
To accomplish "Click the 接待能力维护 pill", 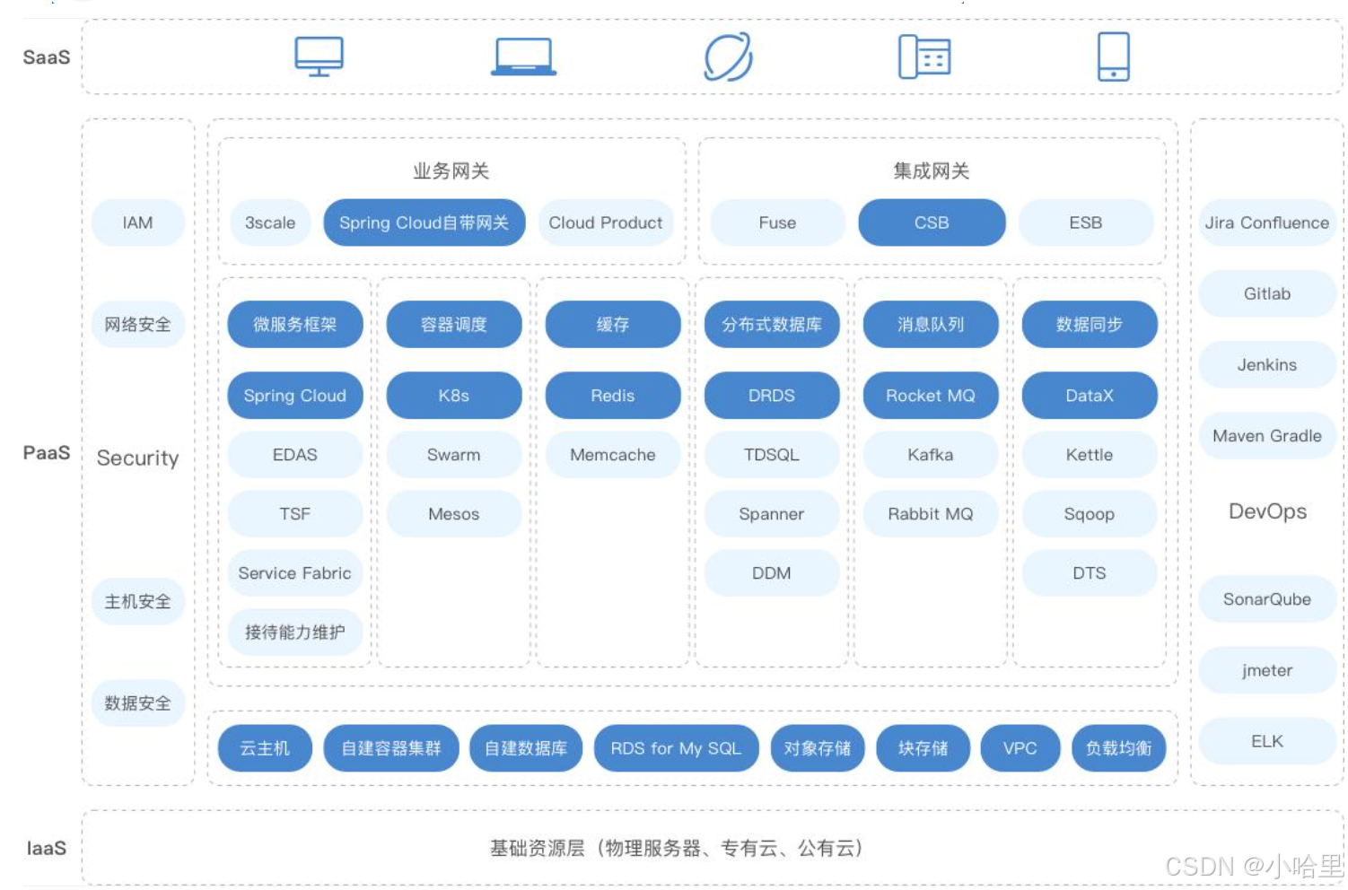I will click(295, 633).
